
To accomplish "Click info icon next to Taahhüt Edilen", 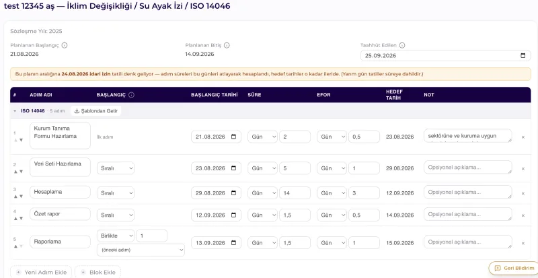I will [402, 45].
